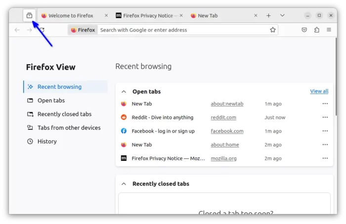This screenshot has width=346, height=224.
Task: Open the Extensions puzzle icon
Action: pos(317,30)
